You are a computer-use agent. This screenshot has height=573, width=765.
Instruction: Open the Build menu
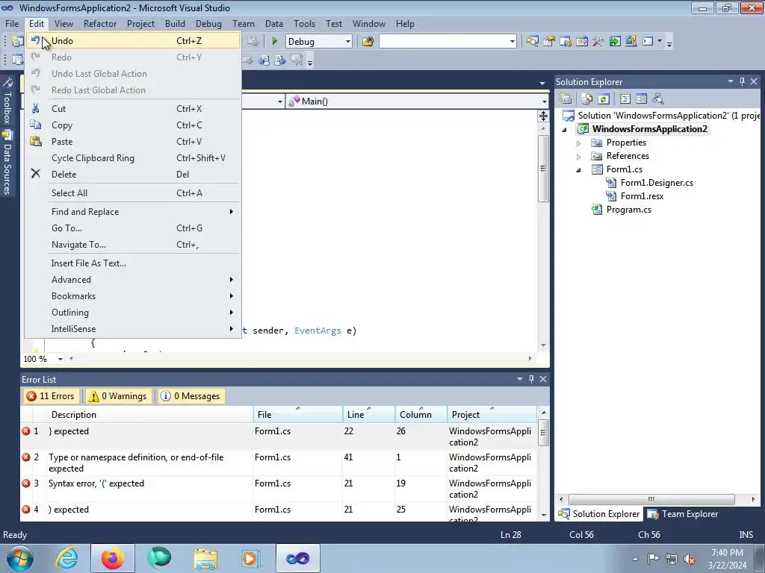click(x=175, y=23)
